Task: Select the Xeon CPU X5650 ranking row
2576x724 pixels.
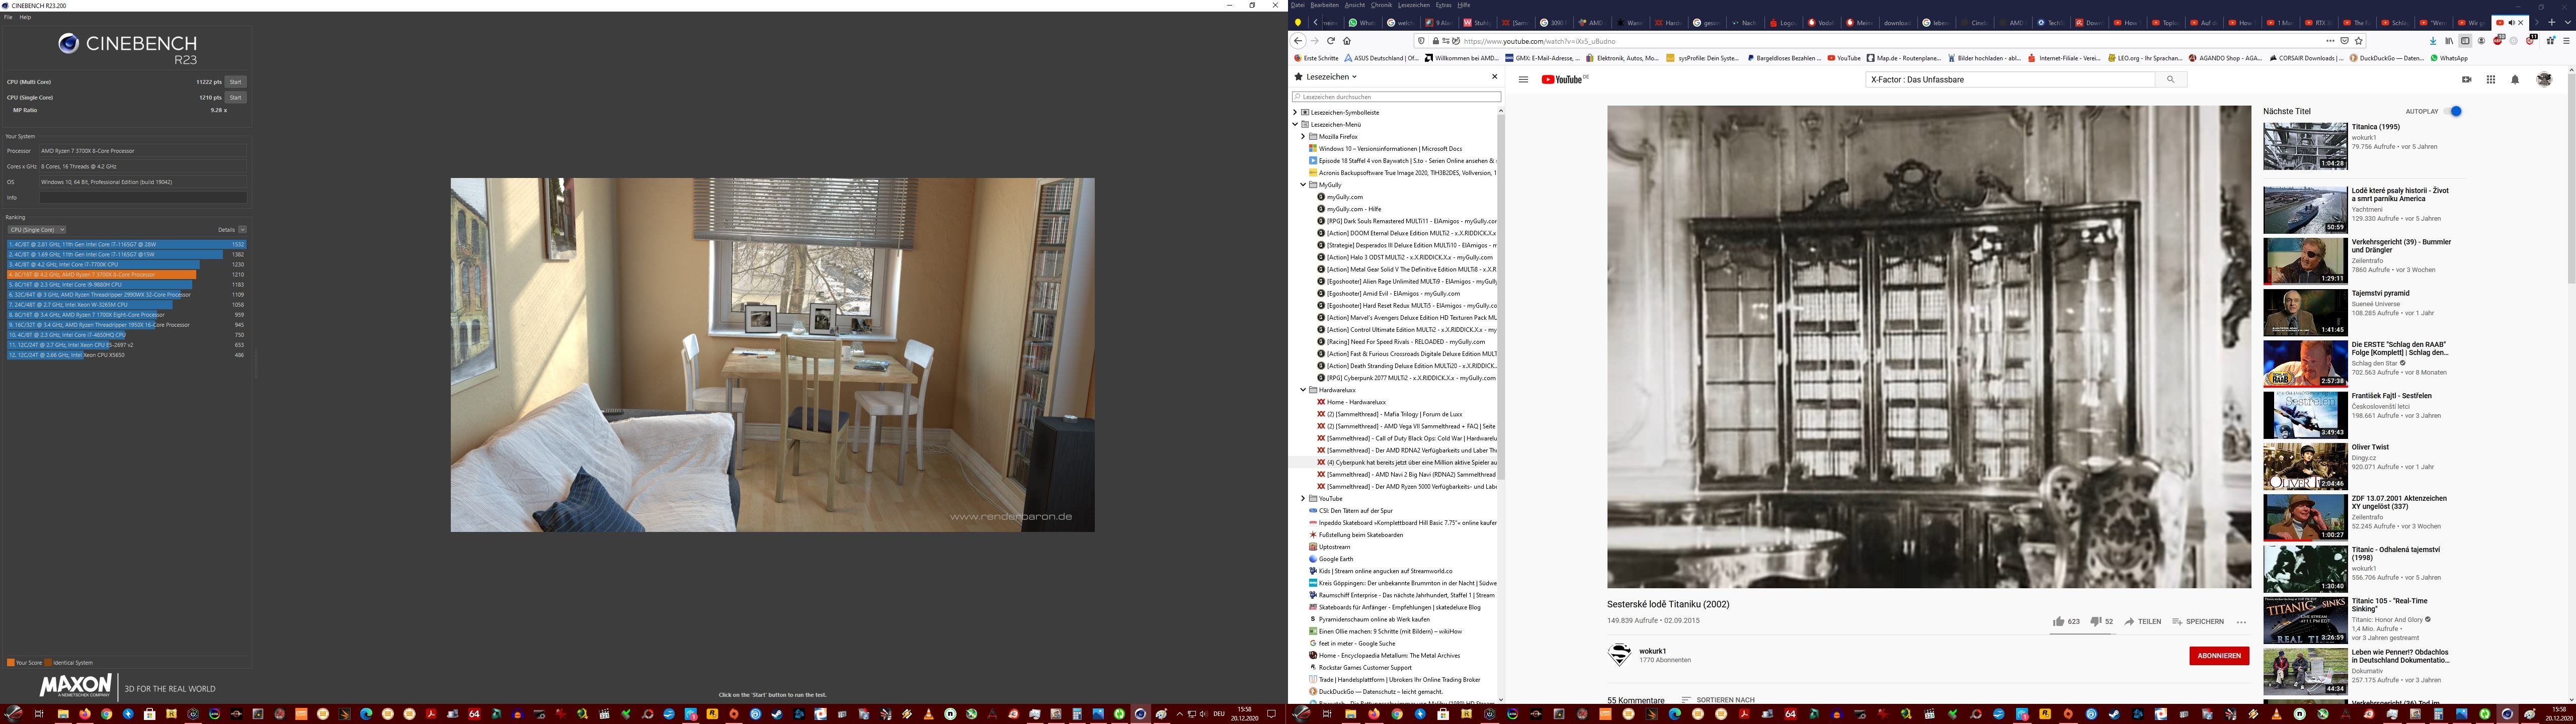Action: pyautogui.click(x=126, y=355)
